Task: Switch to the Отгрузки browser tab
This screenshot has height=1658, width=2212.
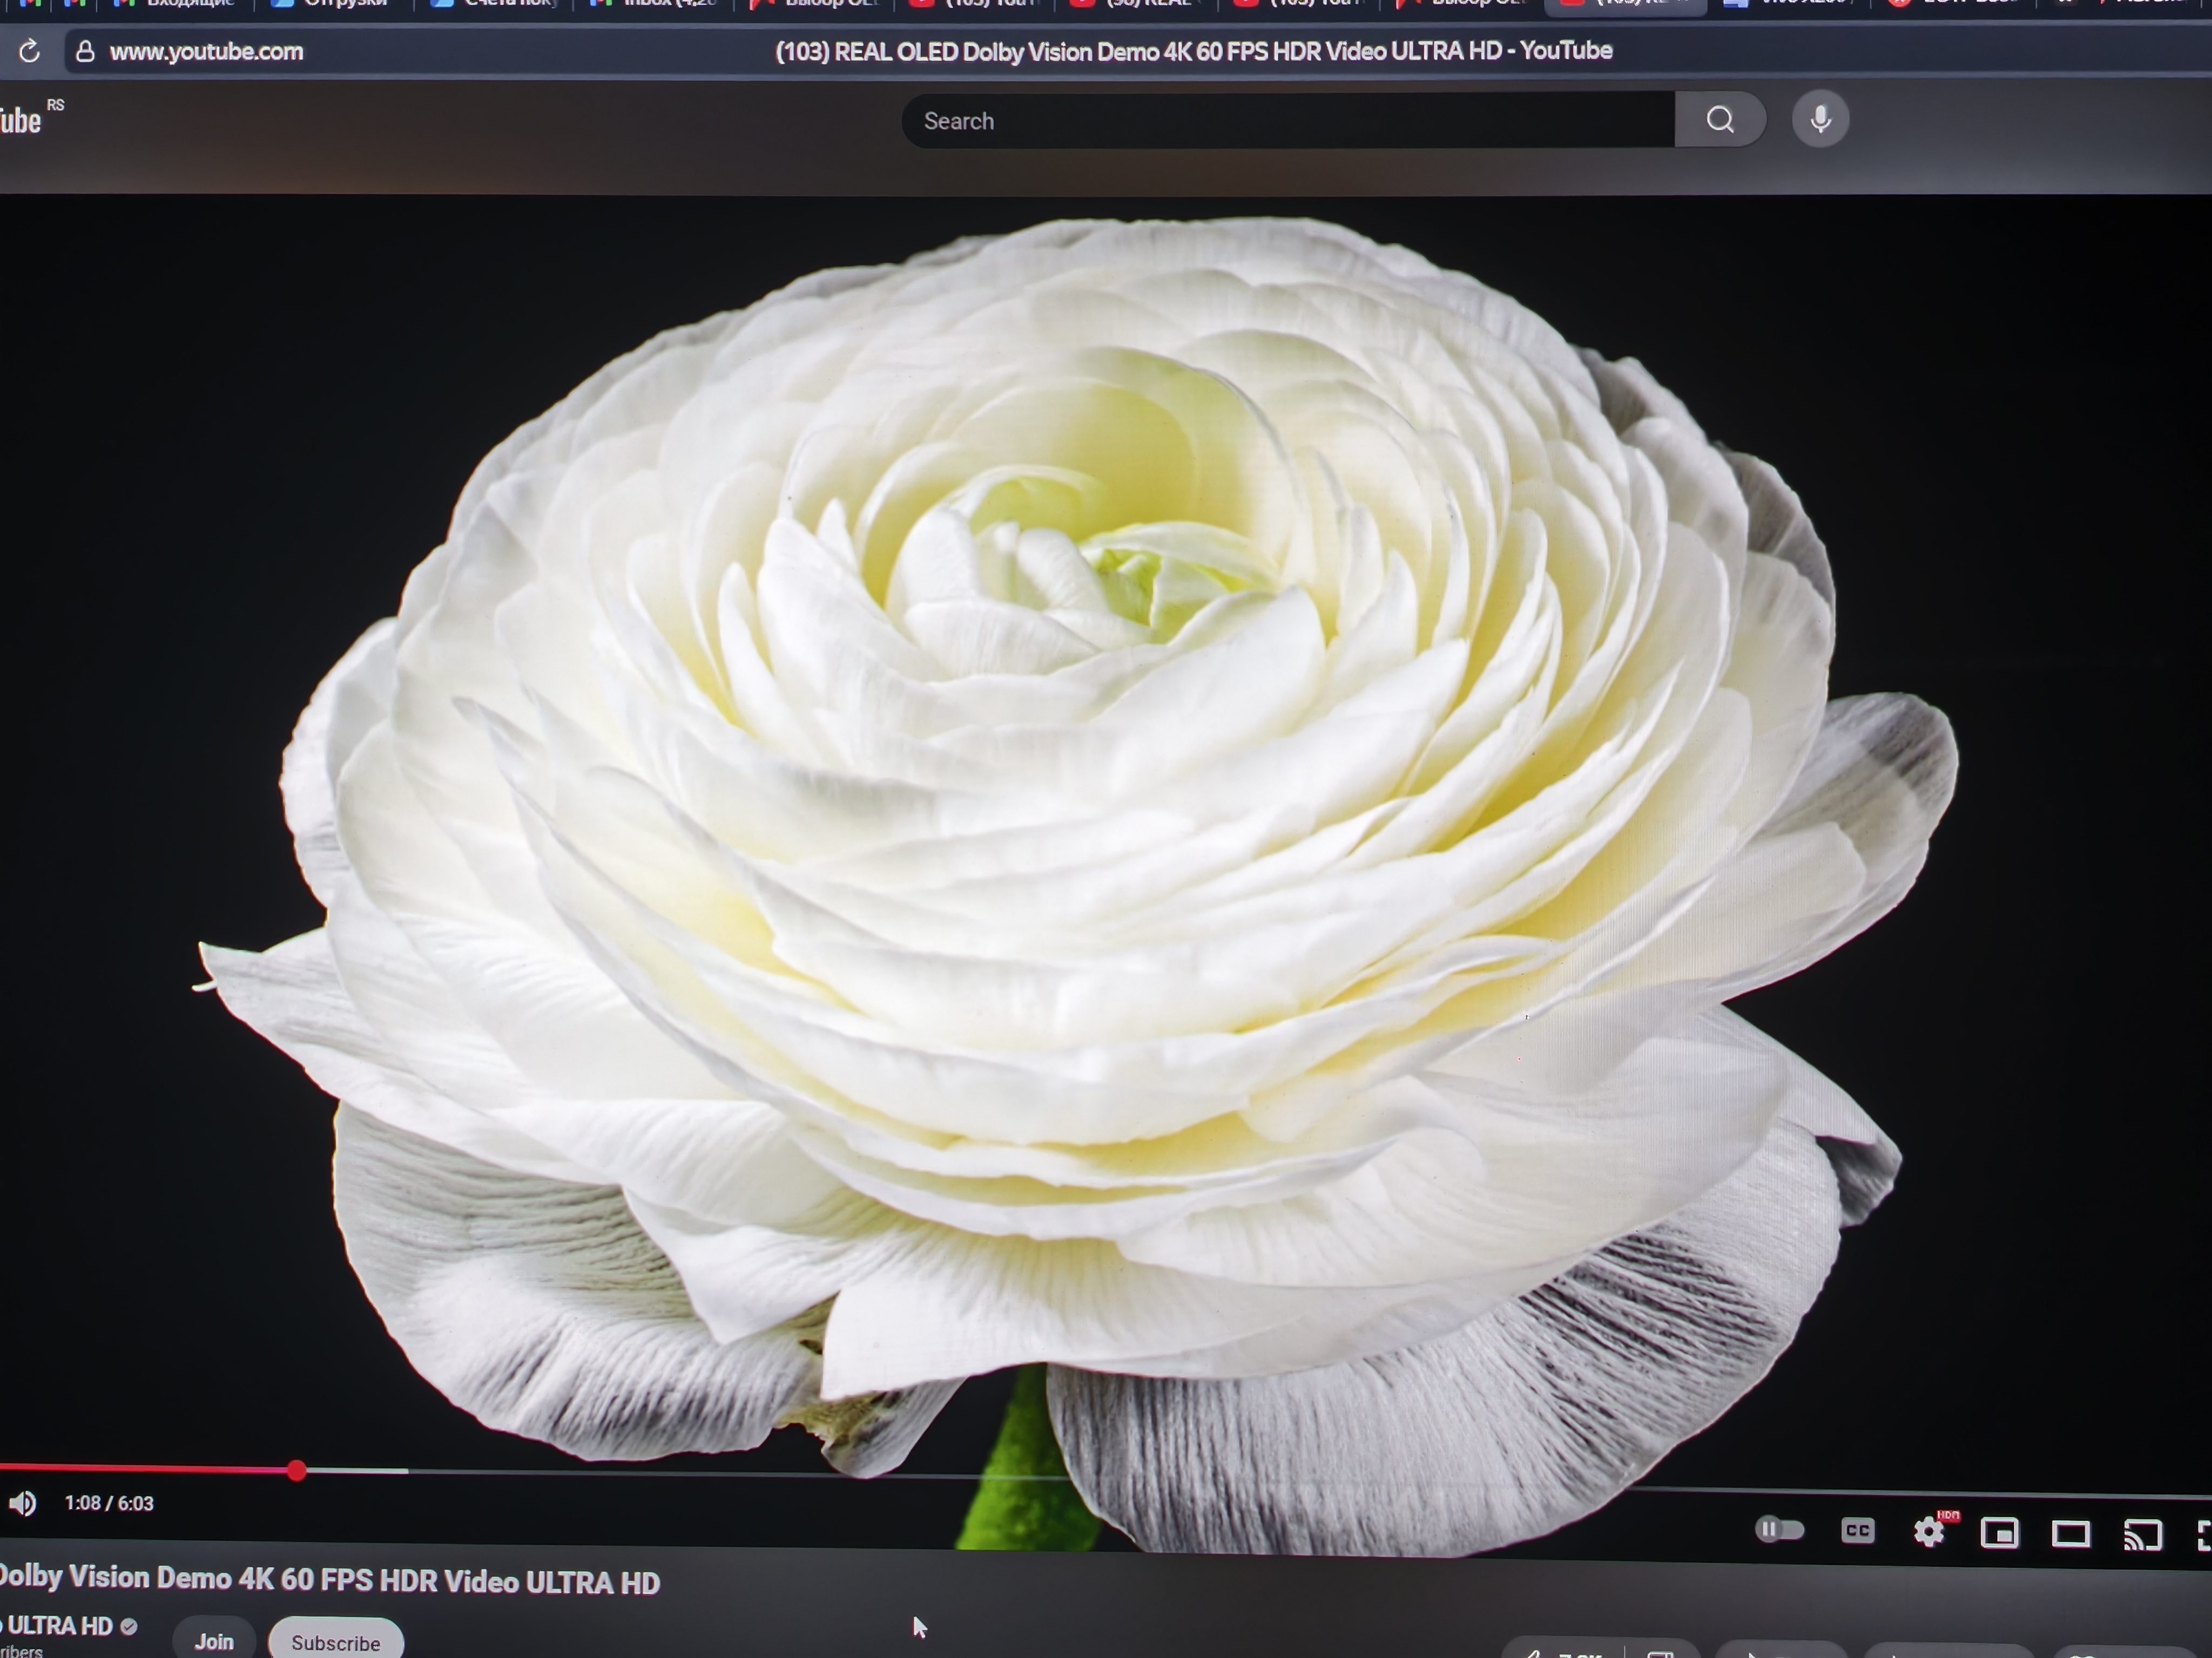Action: 334,5
